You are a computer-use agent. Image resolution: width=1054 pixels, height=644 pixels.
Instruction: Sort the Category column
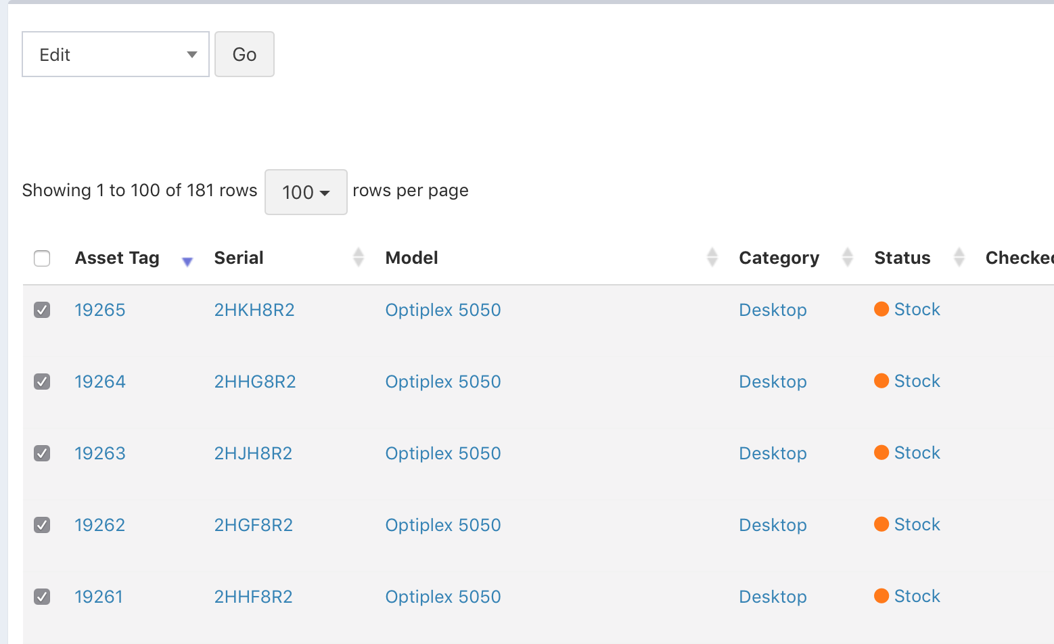tap(847, 257)
